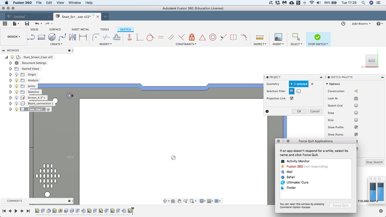Click Cancel in the Project dialog

tap(315, 111)
